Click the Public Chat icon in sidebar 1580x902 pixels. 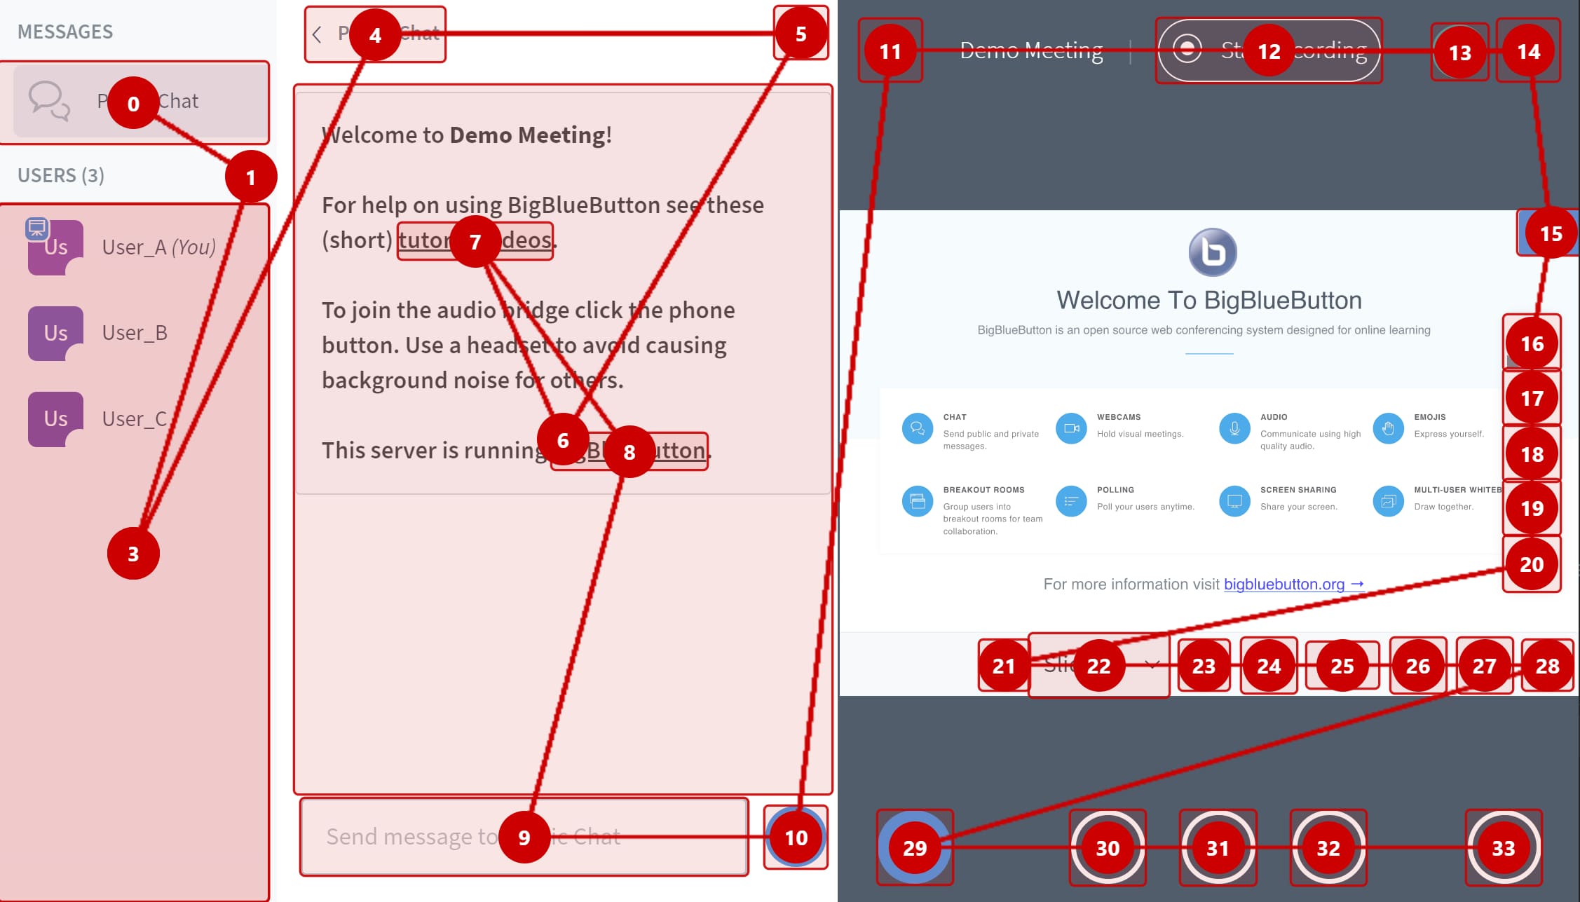click(x=43, y=100)
